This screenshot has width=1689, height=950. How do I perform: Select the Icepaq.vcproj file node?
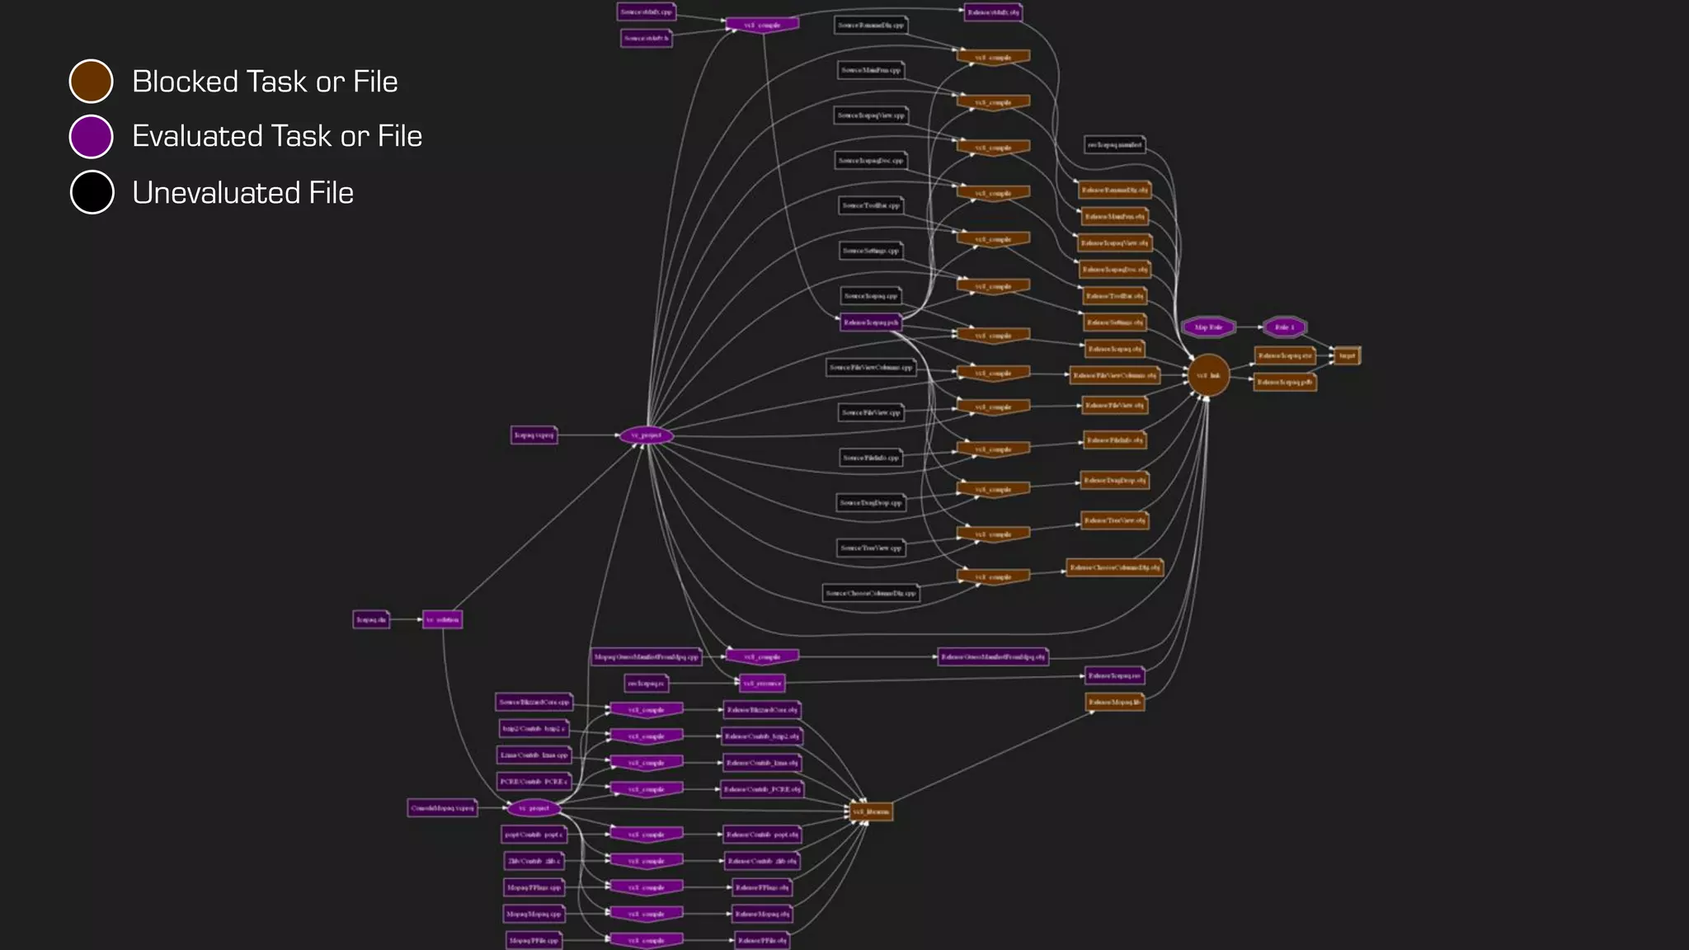click(534, 435)
